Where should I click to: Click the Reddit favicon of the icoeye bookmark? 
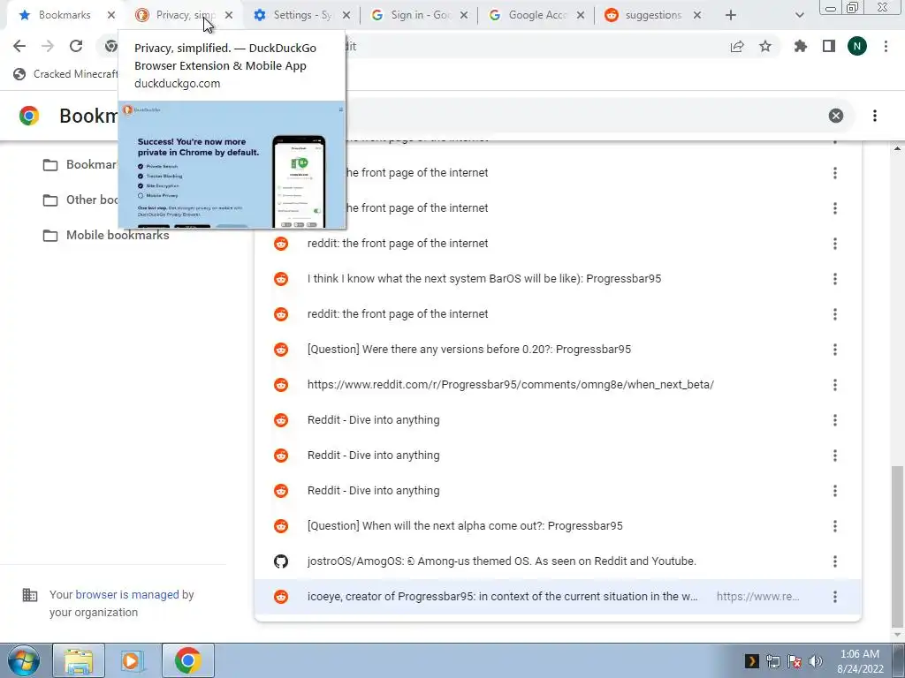(281, 597)
